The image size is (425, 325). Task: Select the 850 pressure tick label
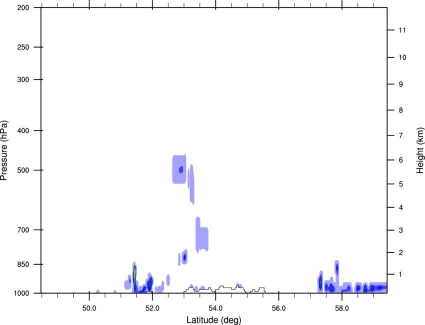point(23,264)
